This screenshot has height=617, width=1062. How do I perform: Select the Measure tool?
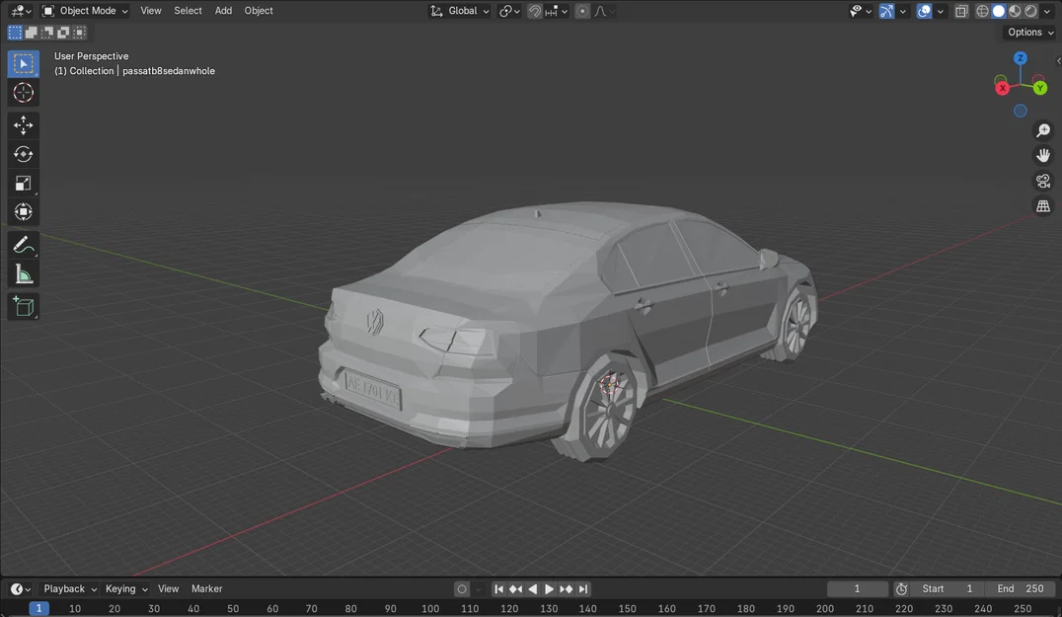[x=23, y=273]
